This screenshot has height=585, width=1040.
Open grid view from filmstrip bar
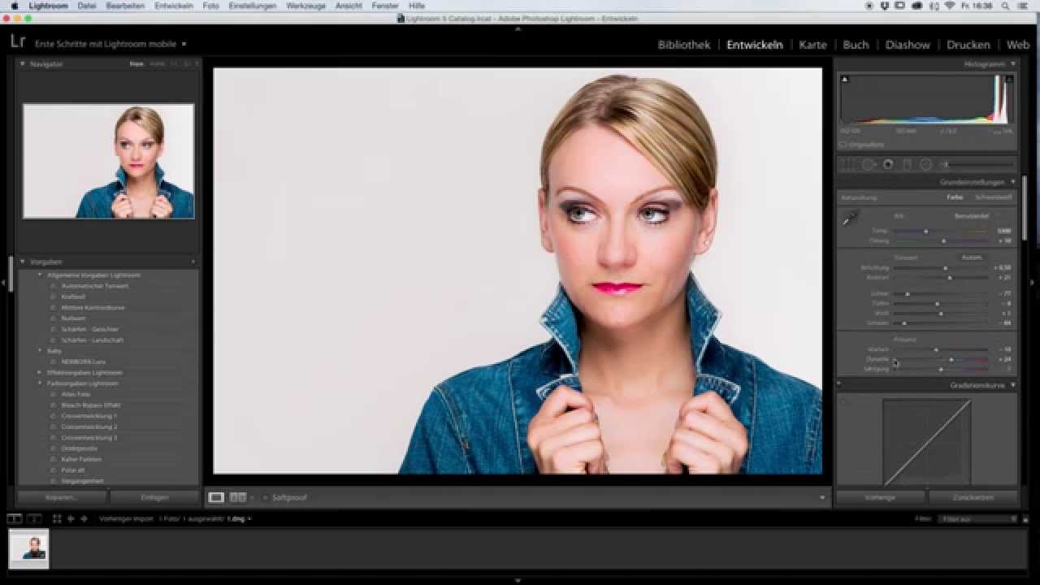[x=57, y=518]
